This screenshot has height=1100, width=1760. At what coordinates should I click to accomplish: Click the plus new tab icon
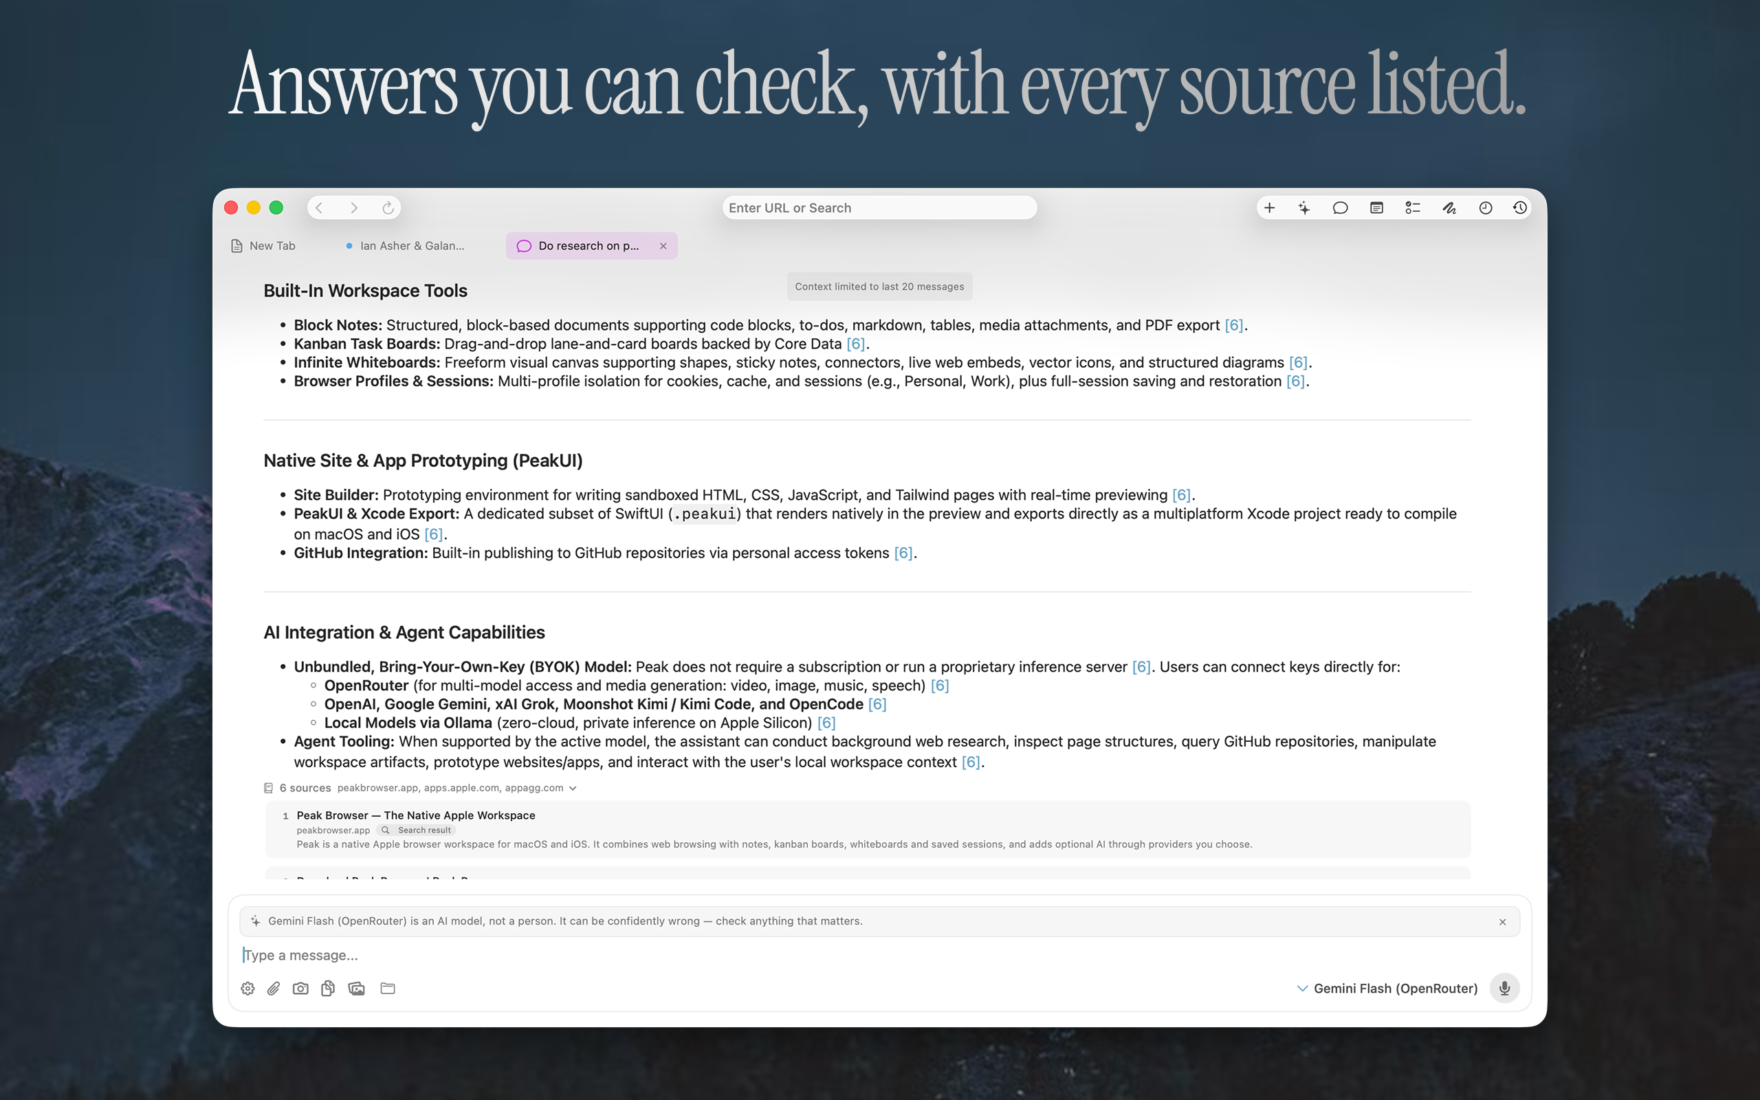pos(1269,208)
